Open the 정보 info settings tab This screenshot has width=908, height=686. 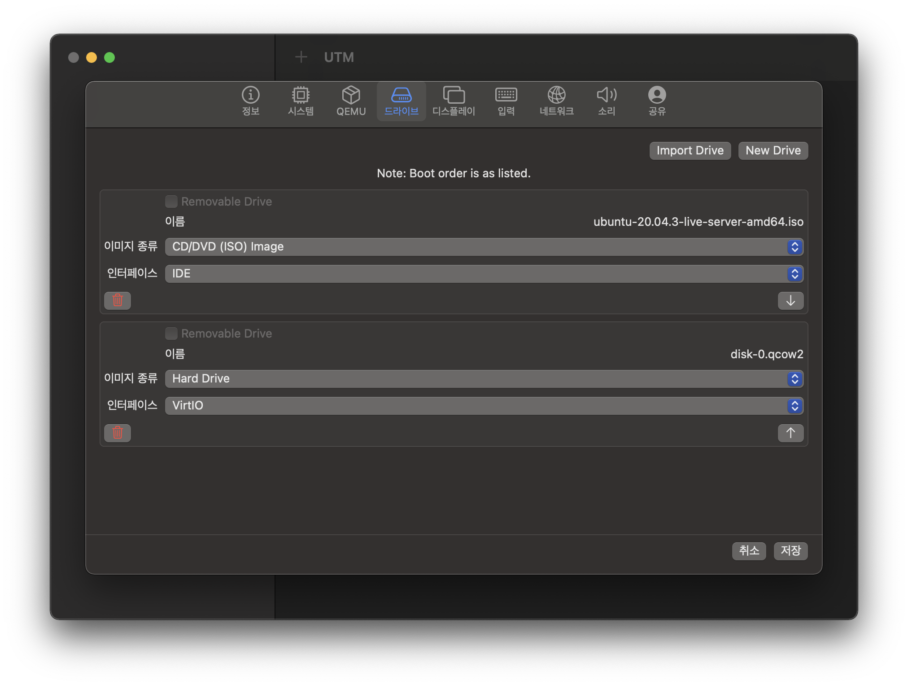[250, 101]
